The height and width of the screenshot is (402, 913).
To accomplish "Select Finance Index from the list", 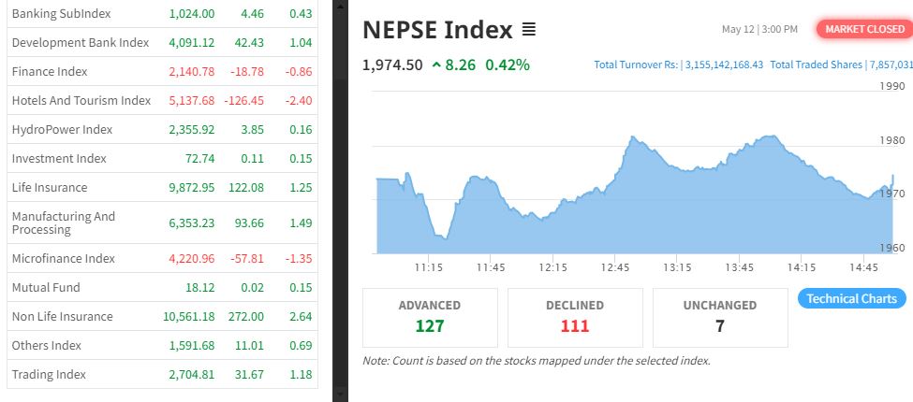I will 50,72.
